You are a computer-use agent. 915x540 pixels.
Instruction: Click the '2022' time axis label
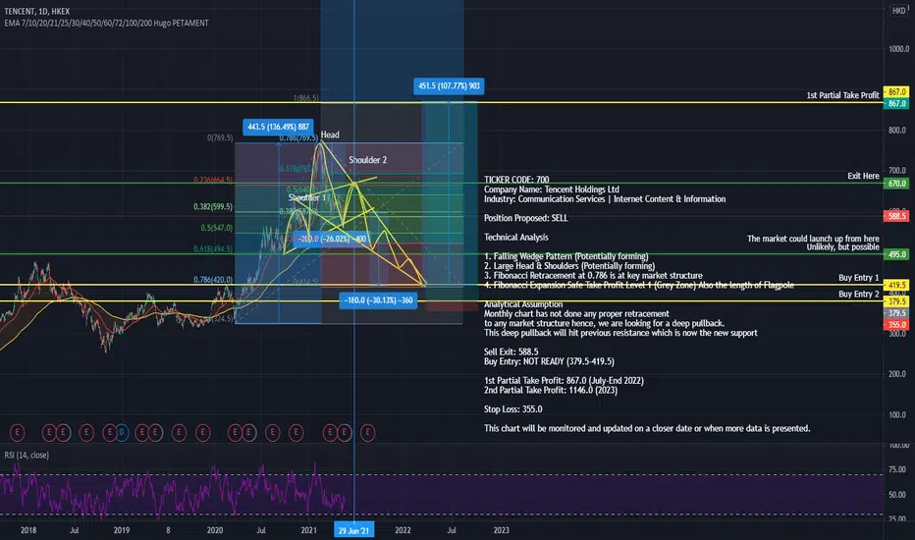pos(403,530)
